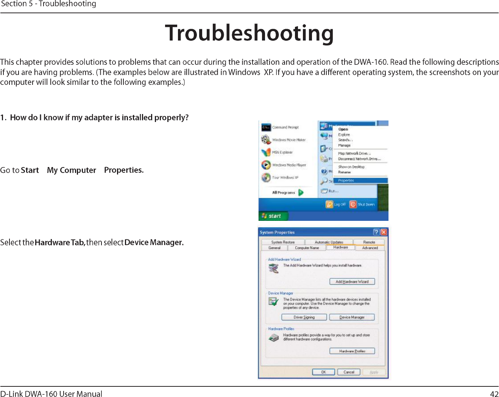The height and width of the screenshot is (397, 499).
Task: Open the Run... item in Start menu
Action: [x=329, y=191]
